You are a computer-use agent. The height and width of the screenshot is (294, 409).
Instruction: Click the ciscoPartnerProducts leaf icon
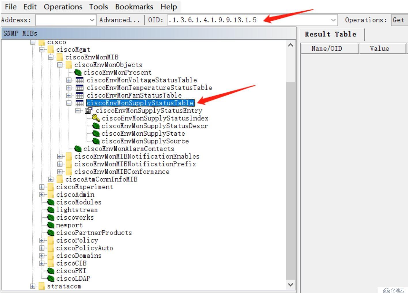coord(51,233)
